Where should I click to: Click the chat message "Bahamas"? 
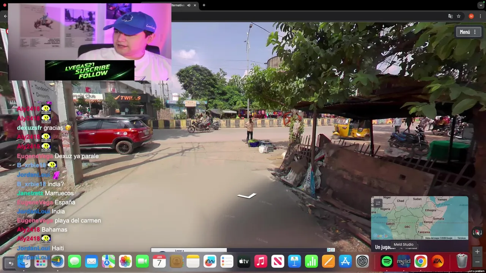[54, 230]
